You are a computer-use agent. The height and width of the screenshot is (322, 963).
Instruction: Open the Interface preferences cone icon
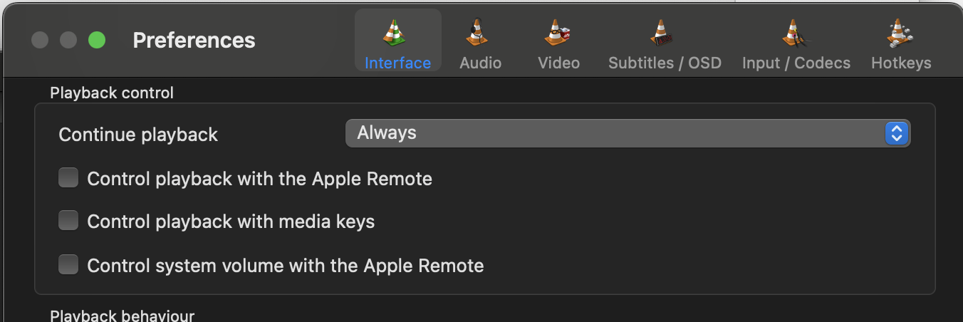[x=395, y=32]
